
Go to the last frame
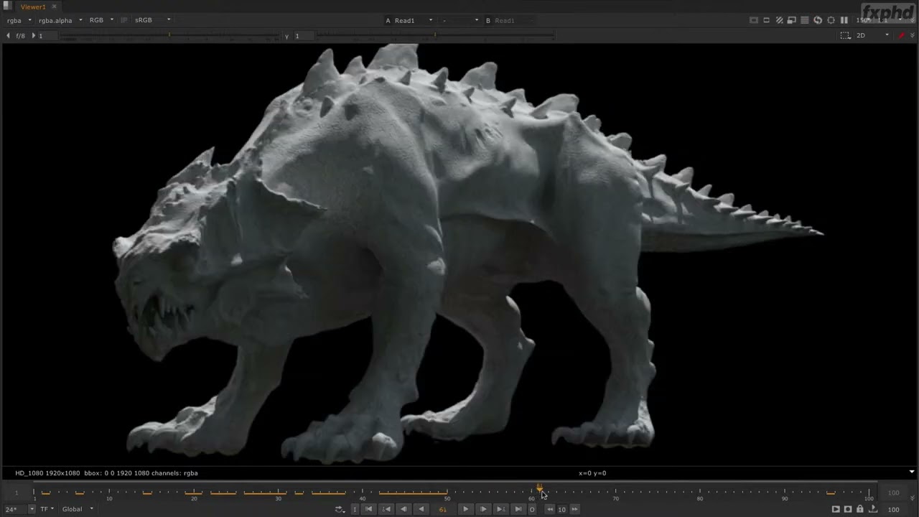point(518,509)
